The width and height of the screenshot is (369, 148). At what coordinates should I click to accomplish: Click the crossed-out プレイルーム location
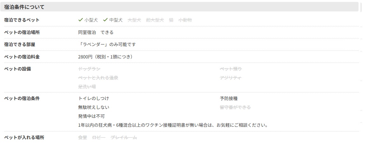pos(124,138)
